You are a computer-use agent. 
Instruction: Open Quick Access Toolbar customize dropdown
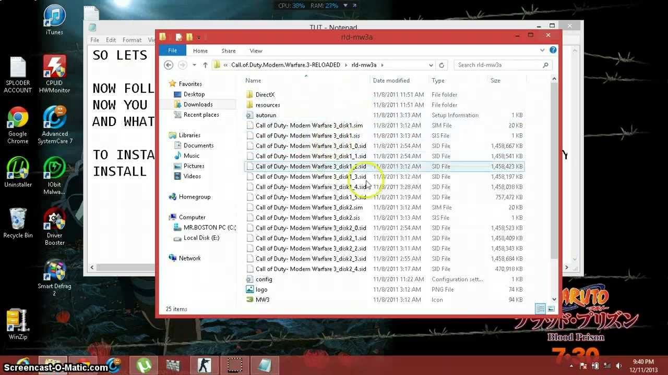[199, 37]
